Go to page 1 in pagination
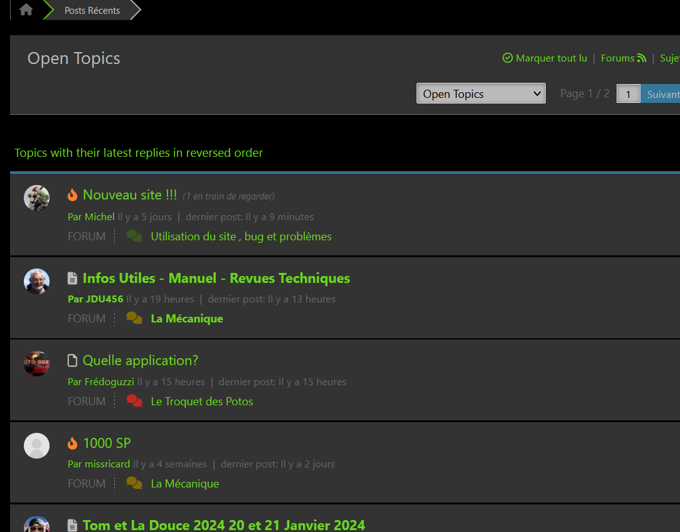Screen dimensions: 680x532 (x=628, y=94)
